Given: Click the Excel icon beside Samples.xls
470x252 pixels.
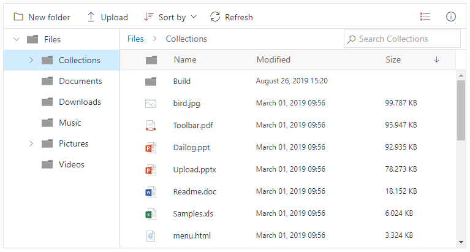Looking at the screenshot, I should [x=151, y=214].
